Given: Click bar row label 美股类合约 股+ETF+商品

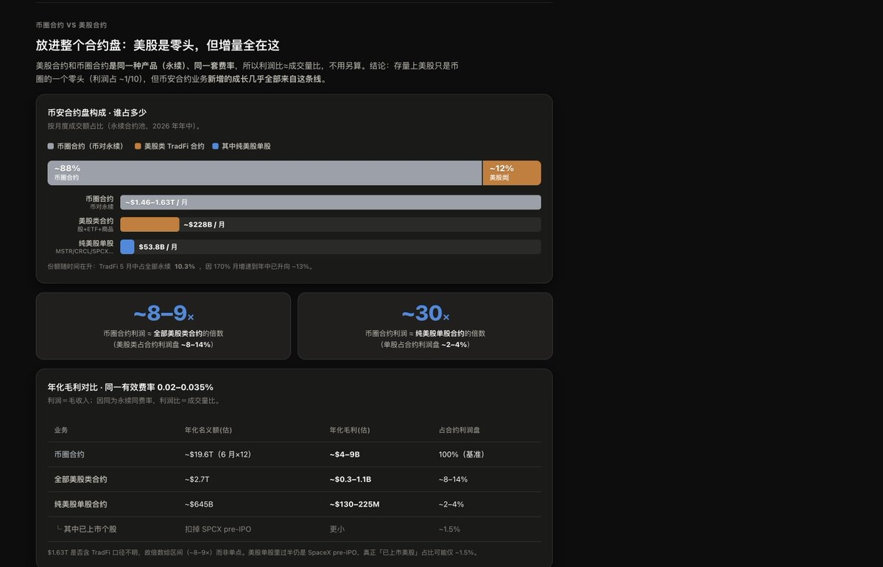Looking at the screenshot, I should tap(95, 225).
